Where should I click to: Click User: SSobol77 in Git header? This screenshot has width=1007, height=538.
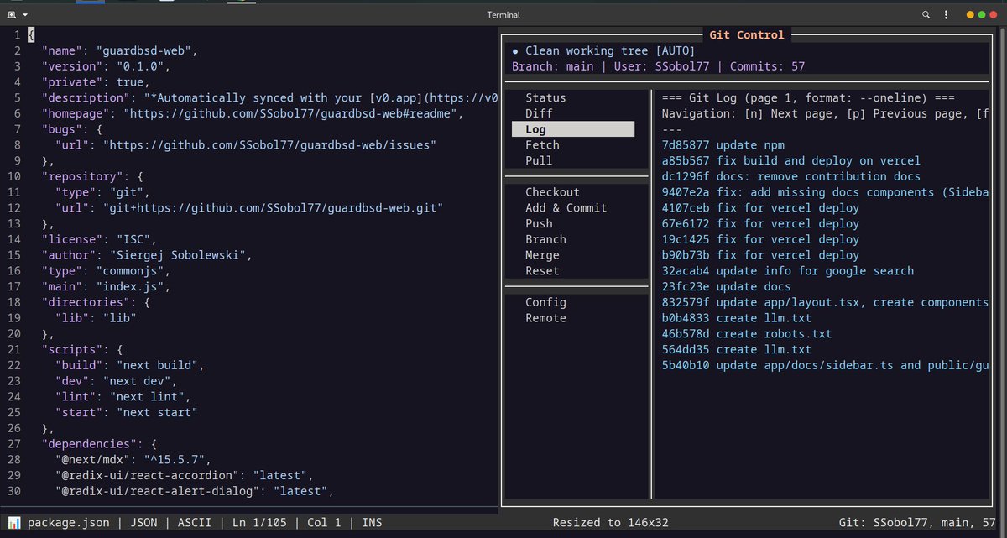661,66
